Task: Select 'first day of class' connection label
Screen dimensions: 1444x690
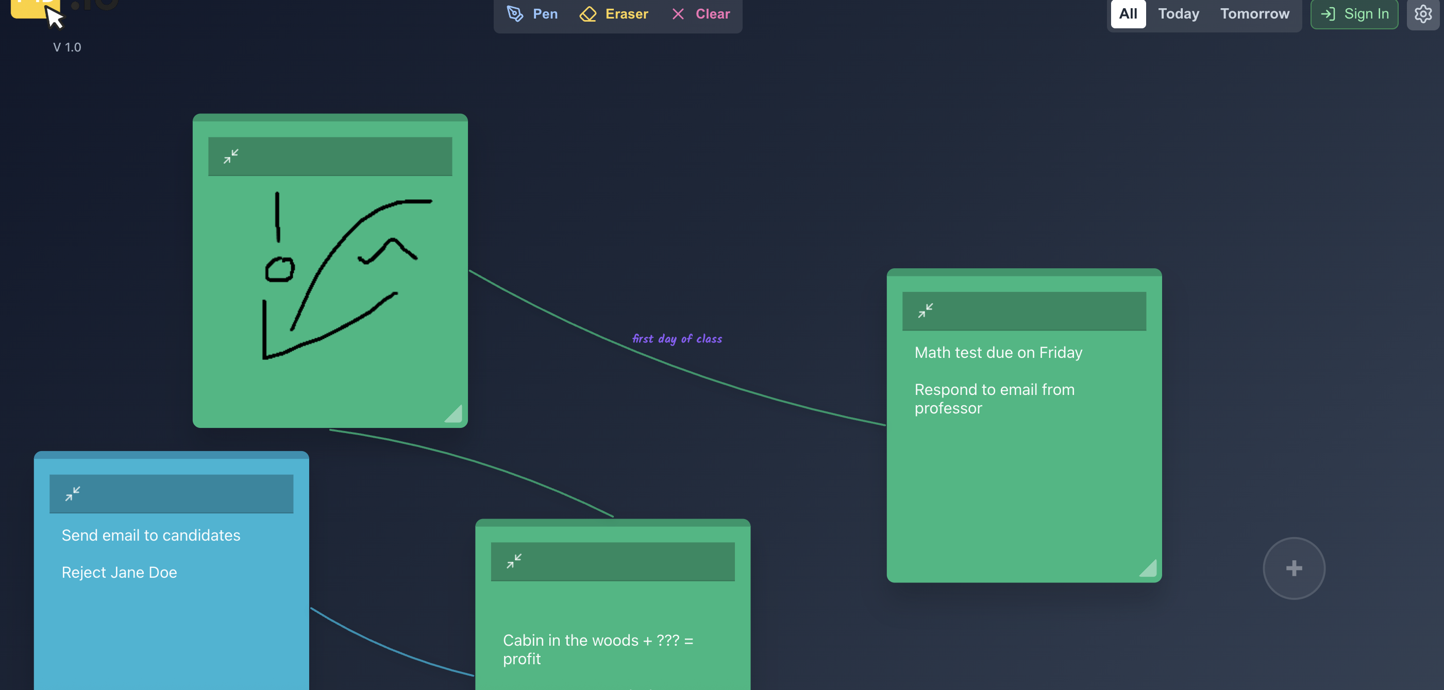Action: pos(677,338)
